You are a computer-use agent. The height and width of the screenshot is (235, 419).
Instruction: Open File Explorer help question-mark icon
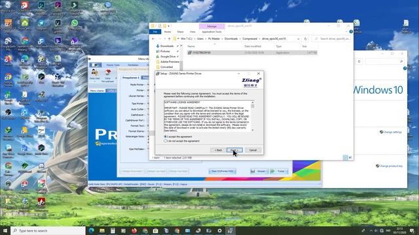351,32
